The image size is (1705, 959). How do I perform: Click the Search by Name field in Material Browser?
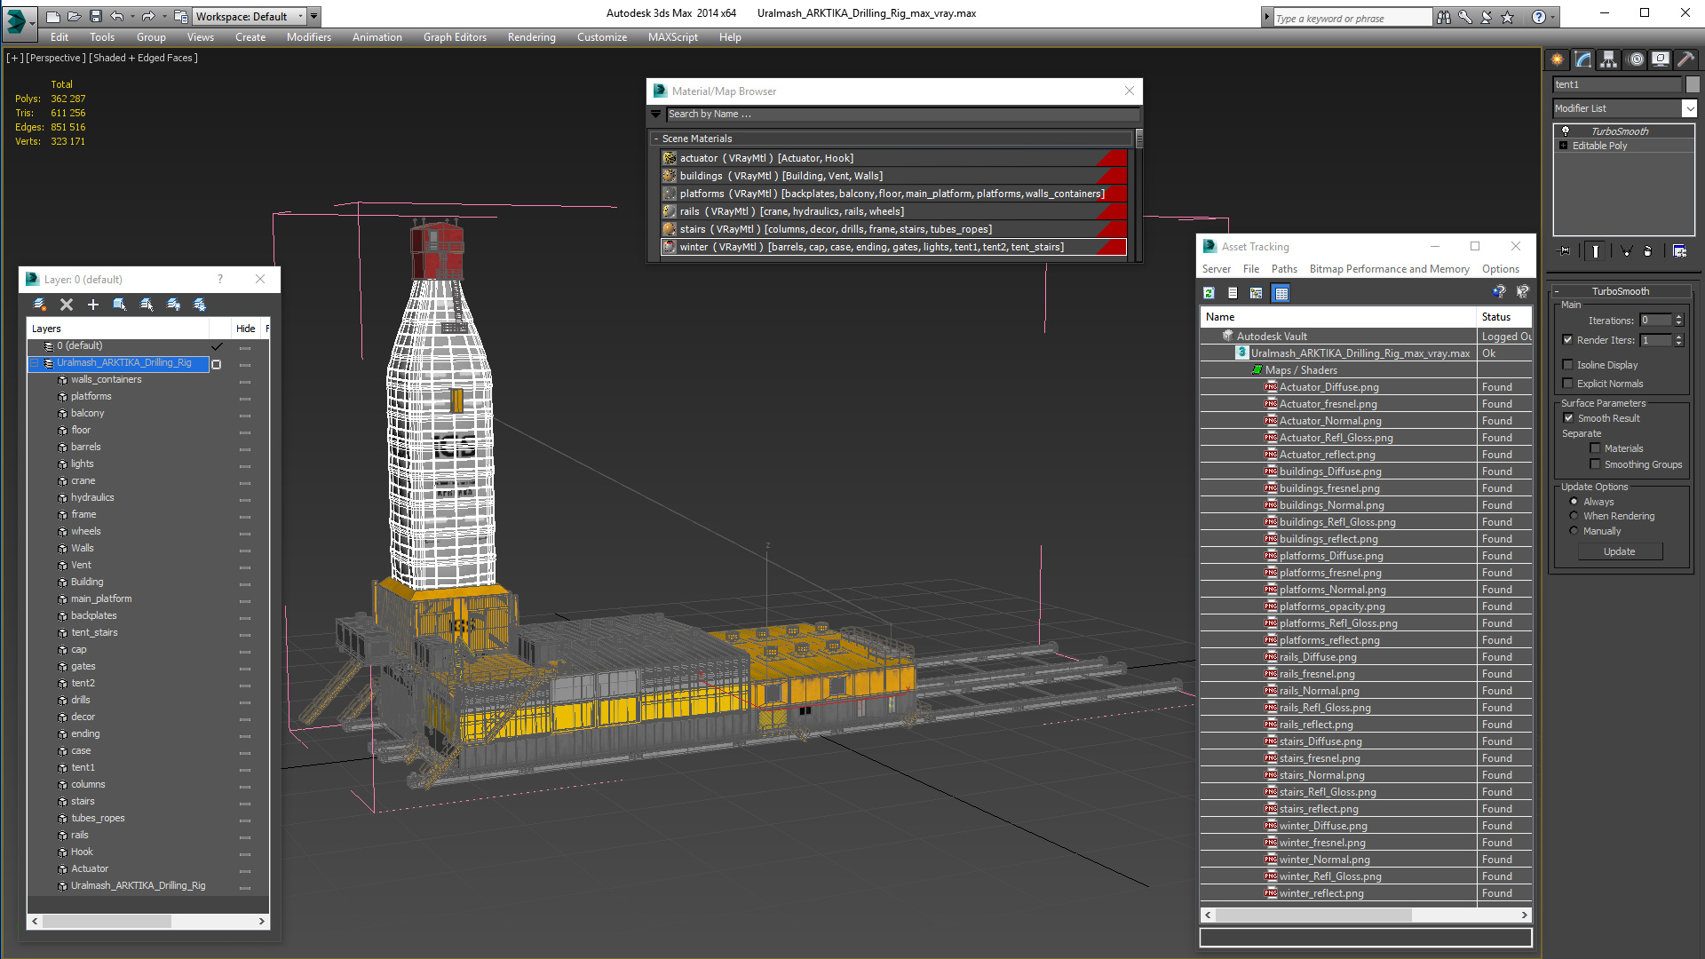click(902, 114)
